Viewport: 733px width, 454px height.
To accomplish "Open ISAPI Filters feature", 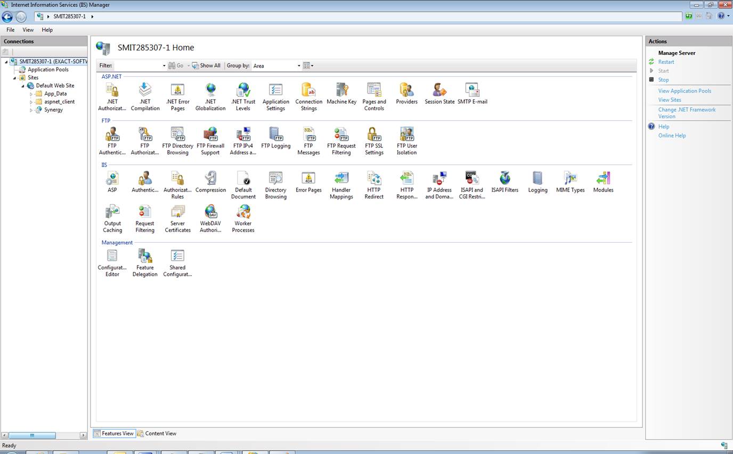I will [505, 182].
